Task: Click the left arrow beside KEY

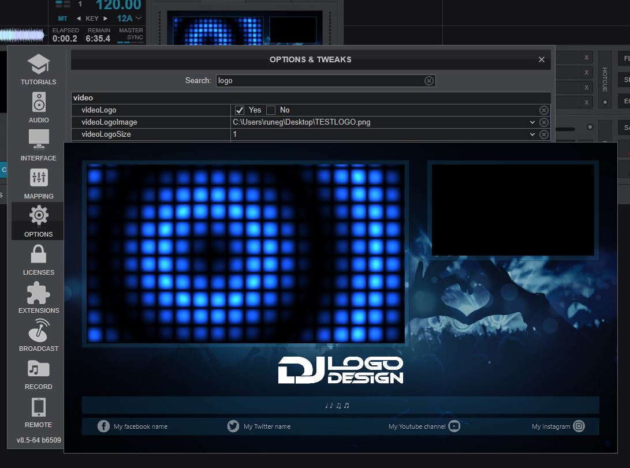Action: tap(79, 18)
